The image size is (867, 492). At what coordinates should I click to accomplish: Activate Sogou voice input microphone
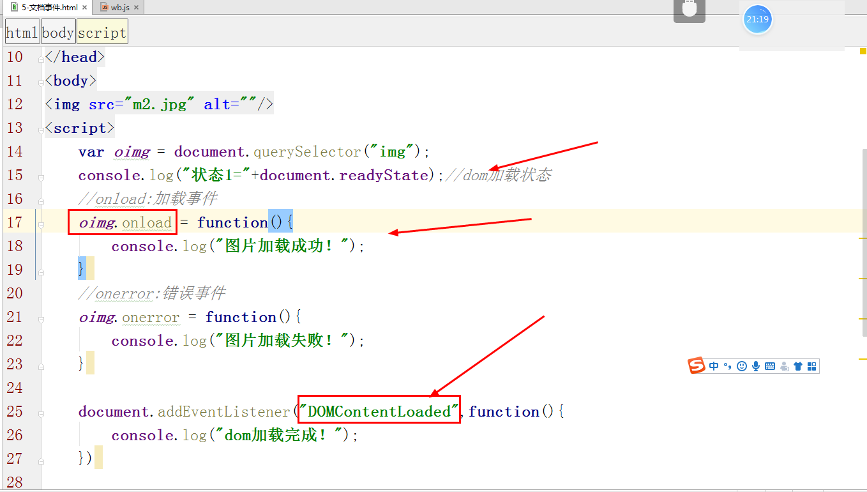pyautogui.click(x=756, y=365)
